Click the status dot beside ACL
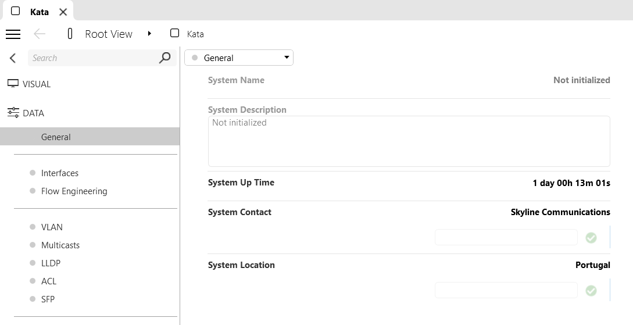 pos(33,281)
